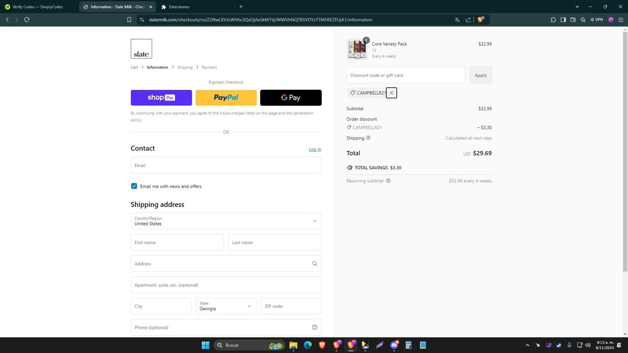Image resolution: width=628 pixels, height=353 pixels.
Task: Open the Calculator from the taskbar
Action: click(409, 345)
